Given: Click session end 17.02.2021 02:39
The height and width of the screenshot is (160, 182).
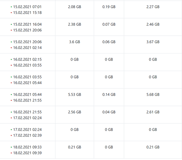Looking at the screenshot, I should pos(27,135).
